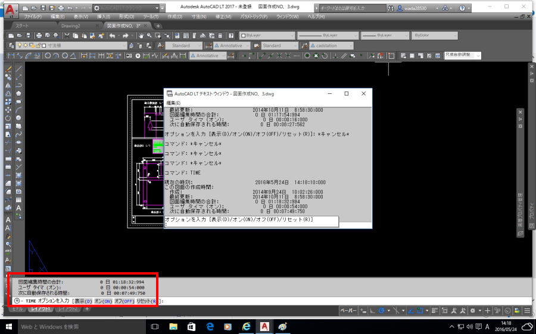Click the Autodesk Exchange apps icon

click(445, 8)
